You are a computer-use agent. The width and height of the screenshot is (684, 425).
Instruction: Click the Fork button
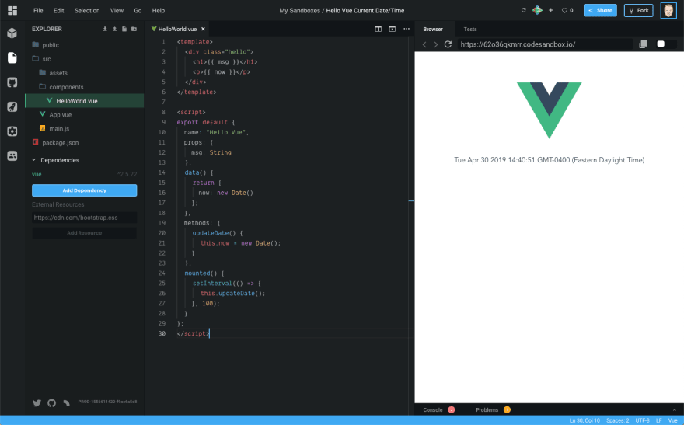tap(639, 10)
